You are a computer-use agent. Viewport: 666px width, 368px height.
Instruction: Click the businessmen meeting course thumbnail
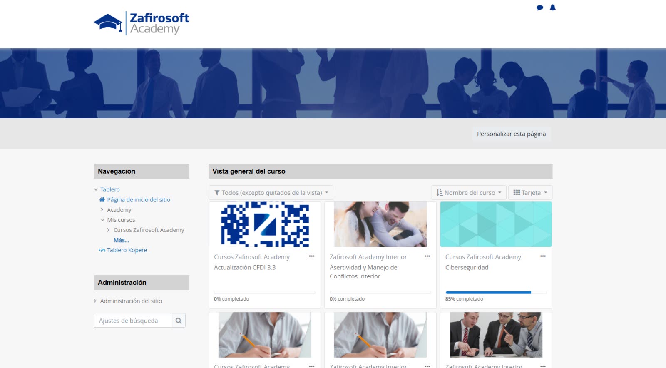tap(496, 335)
